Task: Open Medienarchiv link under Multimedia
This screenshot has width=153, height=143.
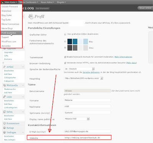Action: pos(10,89)
